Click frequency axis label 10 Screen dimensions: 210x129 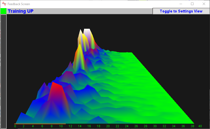61,126
